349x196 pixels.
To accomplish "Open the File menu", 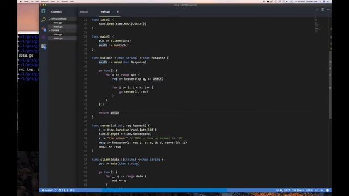I will (32, 1).
